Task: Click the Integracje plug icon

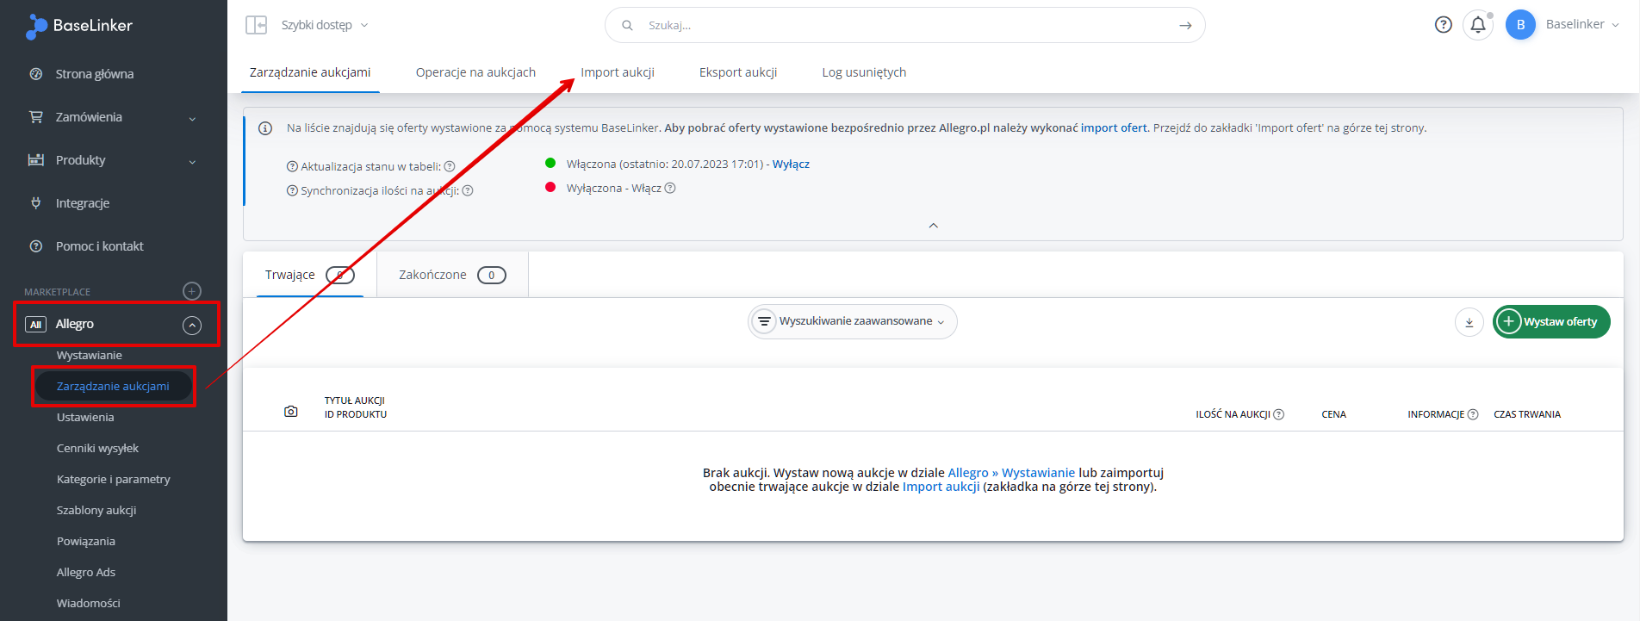Action: [x=36, y=203]
